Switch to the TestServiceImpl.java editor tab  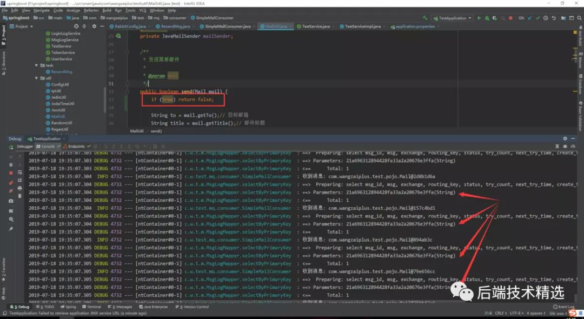(x=362, y=26)
